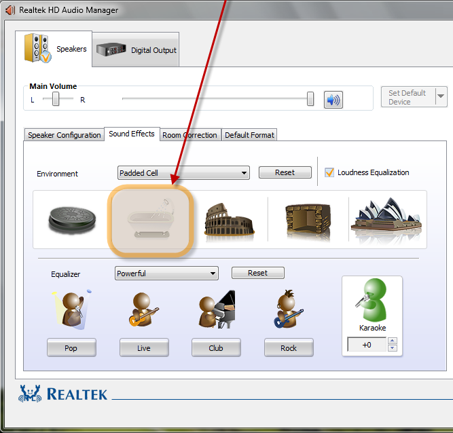Pick the wooden box environment icon

(x=308, y=220)
